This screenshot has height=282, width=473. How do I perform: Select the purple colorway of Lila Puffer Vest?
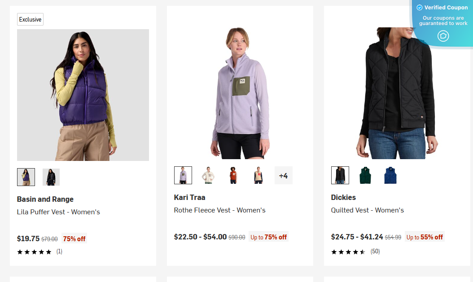tap(26, 177)
